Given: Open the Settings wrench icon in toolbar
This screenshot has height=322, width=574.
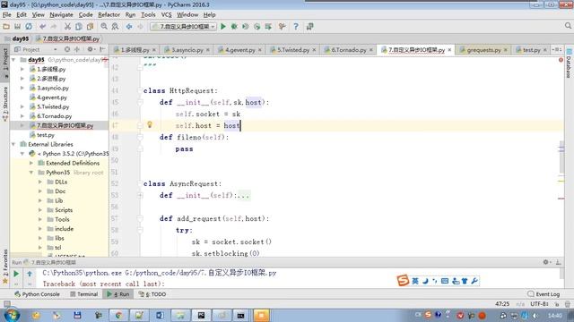Looking at the screenshot, I should click(x=282, y=27).
